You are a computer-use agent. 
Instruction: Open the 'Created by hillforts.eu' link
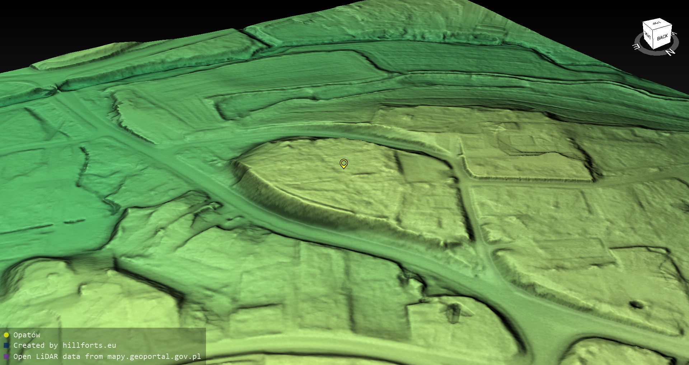[x=65, y=345]
